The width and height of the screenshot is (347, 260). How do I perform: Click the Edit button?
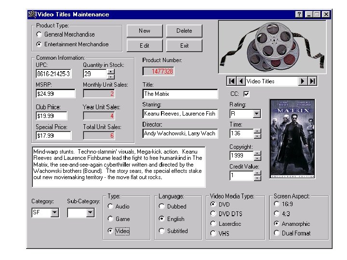145,46
